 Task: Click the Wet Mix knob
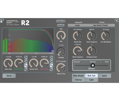[x=61, y=35]
